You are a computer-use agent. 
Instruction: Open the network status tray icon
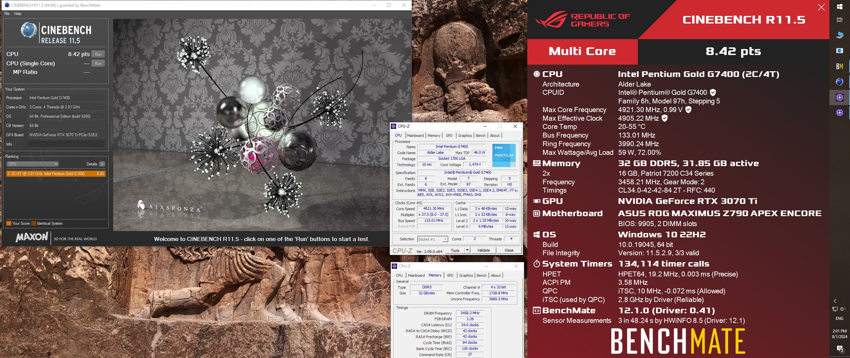click(835, 309)
